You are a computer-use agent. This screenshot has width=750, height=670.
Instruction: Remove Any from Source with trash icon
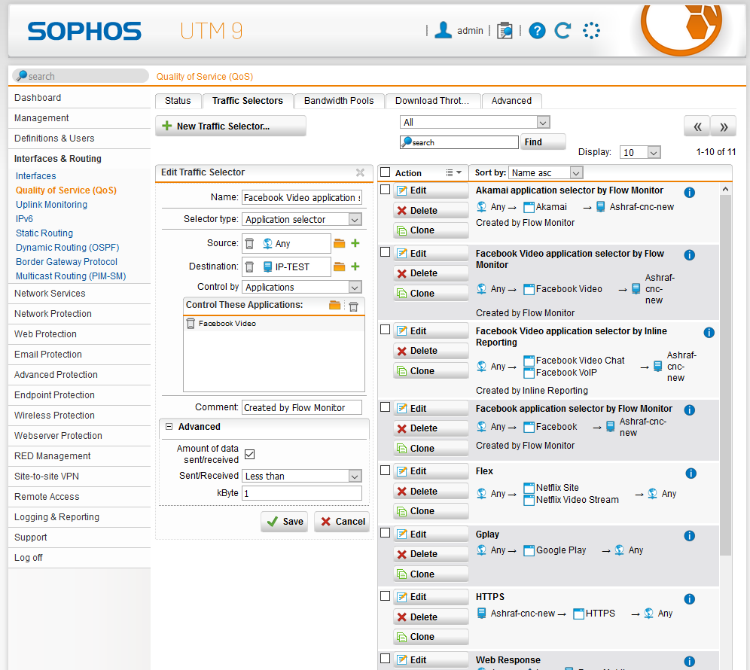coord(249,244)
